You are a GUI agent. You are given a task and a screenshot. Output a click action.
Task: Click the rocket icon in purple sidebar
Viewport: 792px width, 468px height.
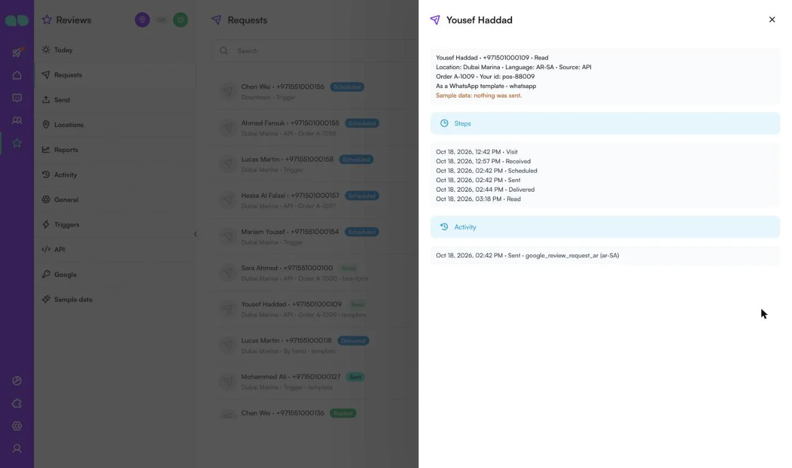[17, 52]
